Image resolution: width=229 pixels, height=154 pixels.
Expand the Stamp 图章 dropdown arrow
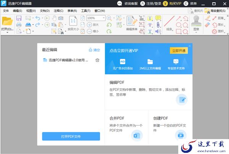pyautogui.click(x=196, y=32)
